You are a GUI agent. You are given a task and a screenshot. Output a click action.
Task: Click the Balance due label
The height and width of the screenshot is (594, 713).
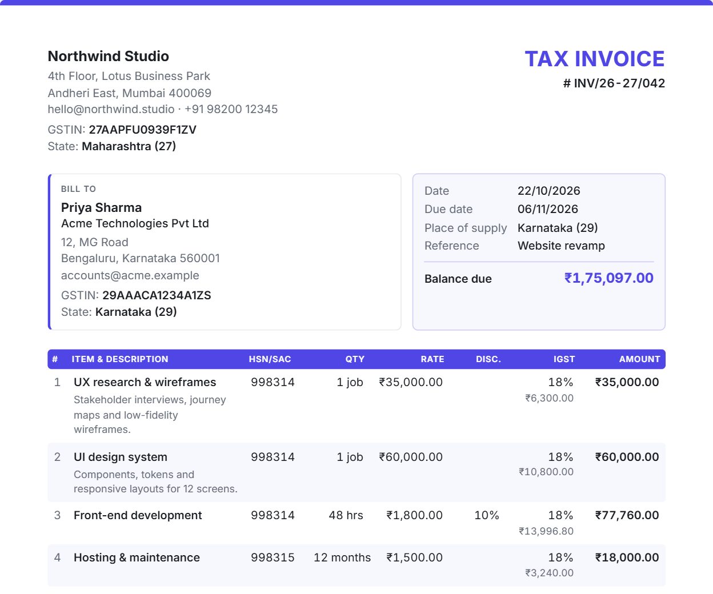pos(458,279)
